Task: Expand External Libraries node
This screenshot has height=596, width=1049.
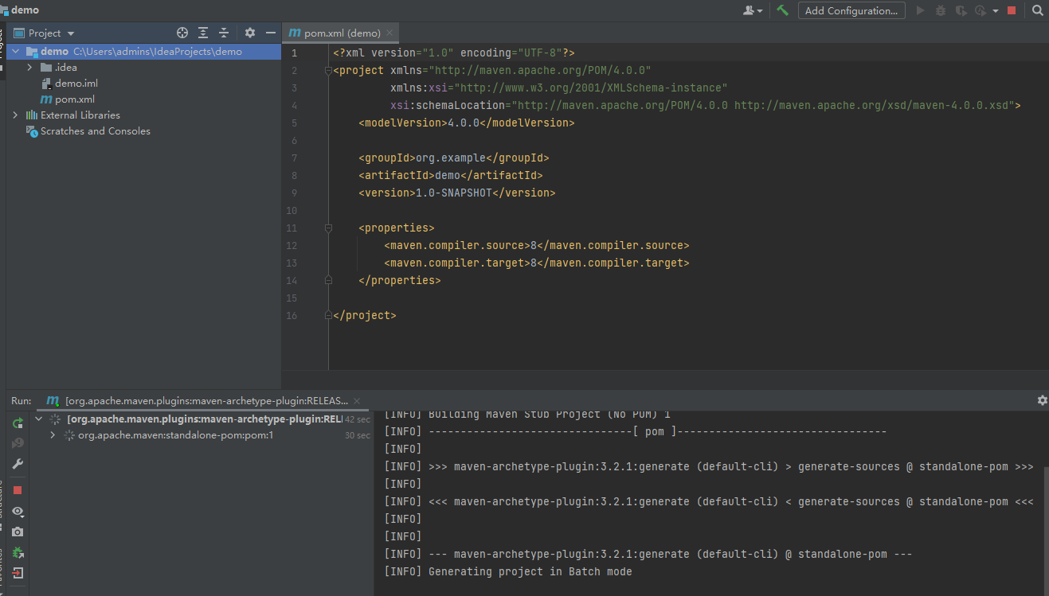Action: tap(16, 115)
